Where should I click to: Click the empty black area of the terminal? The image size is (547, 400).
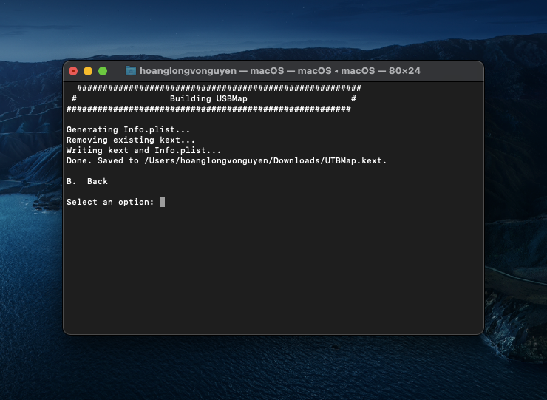[273, 274]
